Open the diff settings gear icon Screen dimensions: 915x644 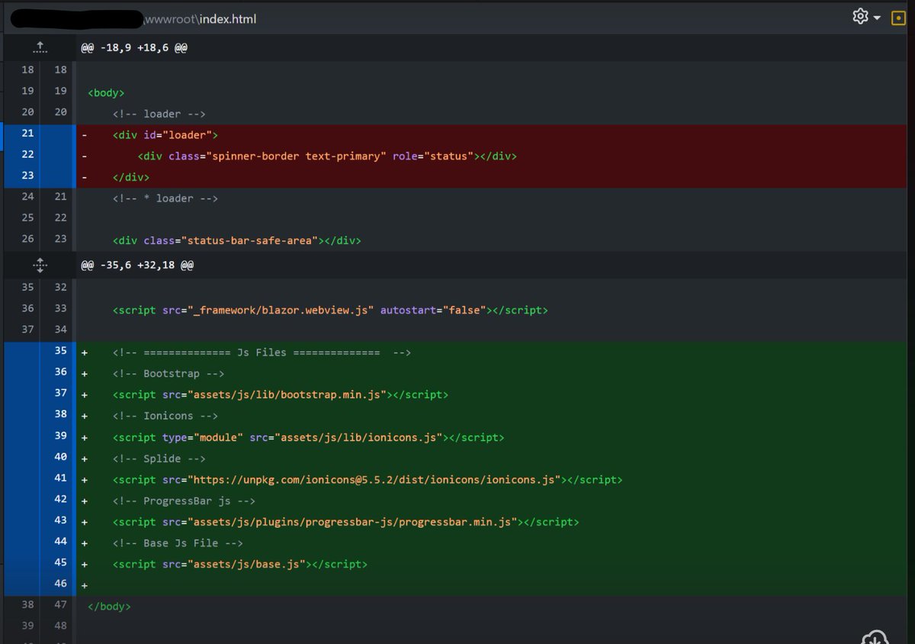point(860,16)
